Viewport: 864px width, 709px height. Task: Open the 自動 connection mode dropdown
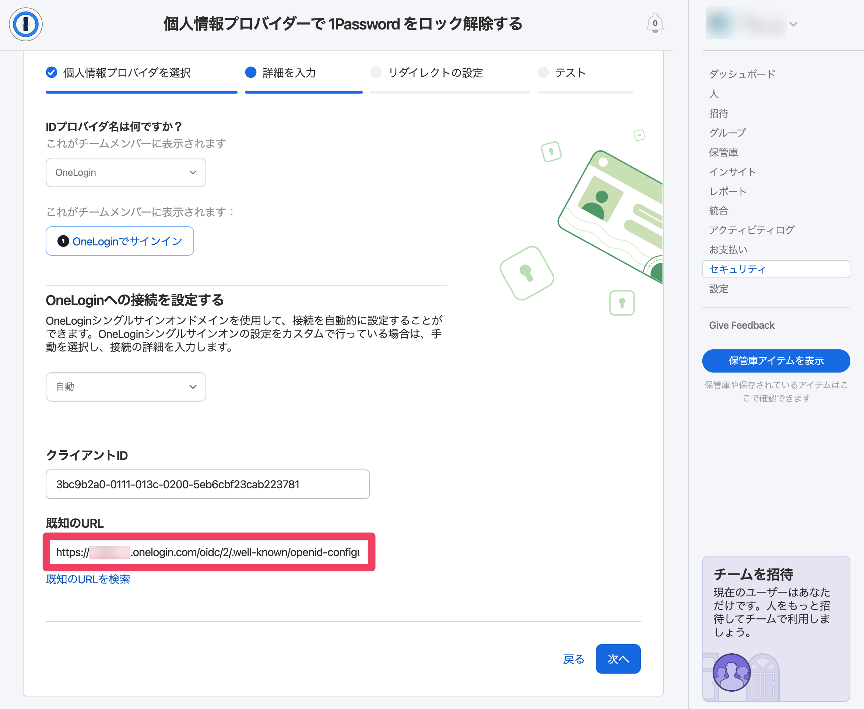tap(126, 386)
